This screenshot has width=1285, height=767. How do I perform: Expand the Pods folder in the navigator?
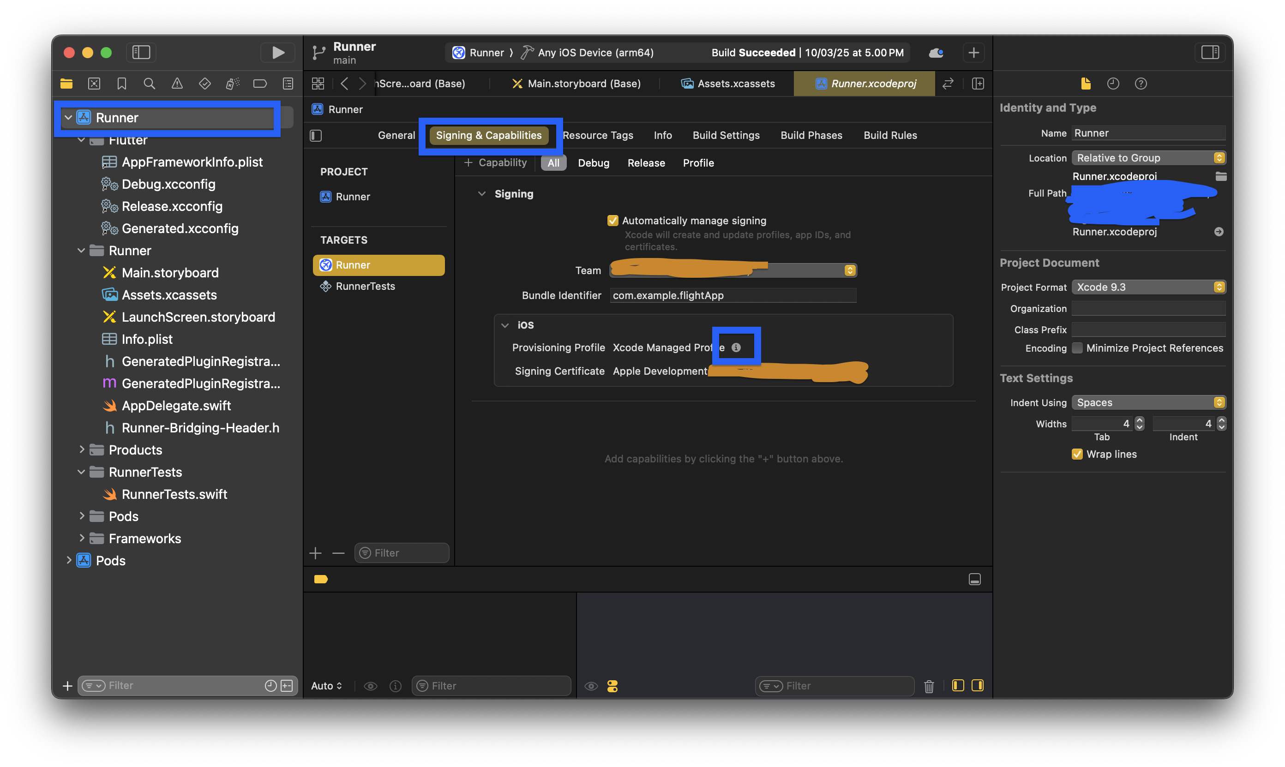tap(82, 516)
